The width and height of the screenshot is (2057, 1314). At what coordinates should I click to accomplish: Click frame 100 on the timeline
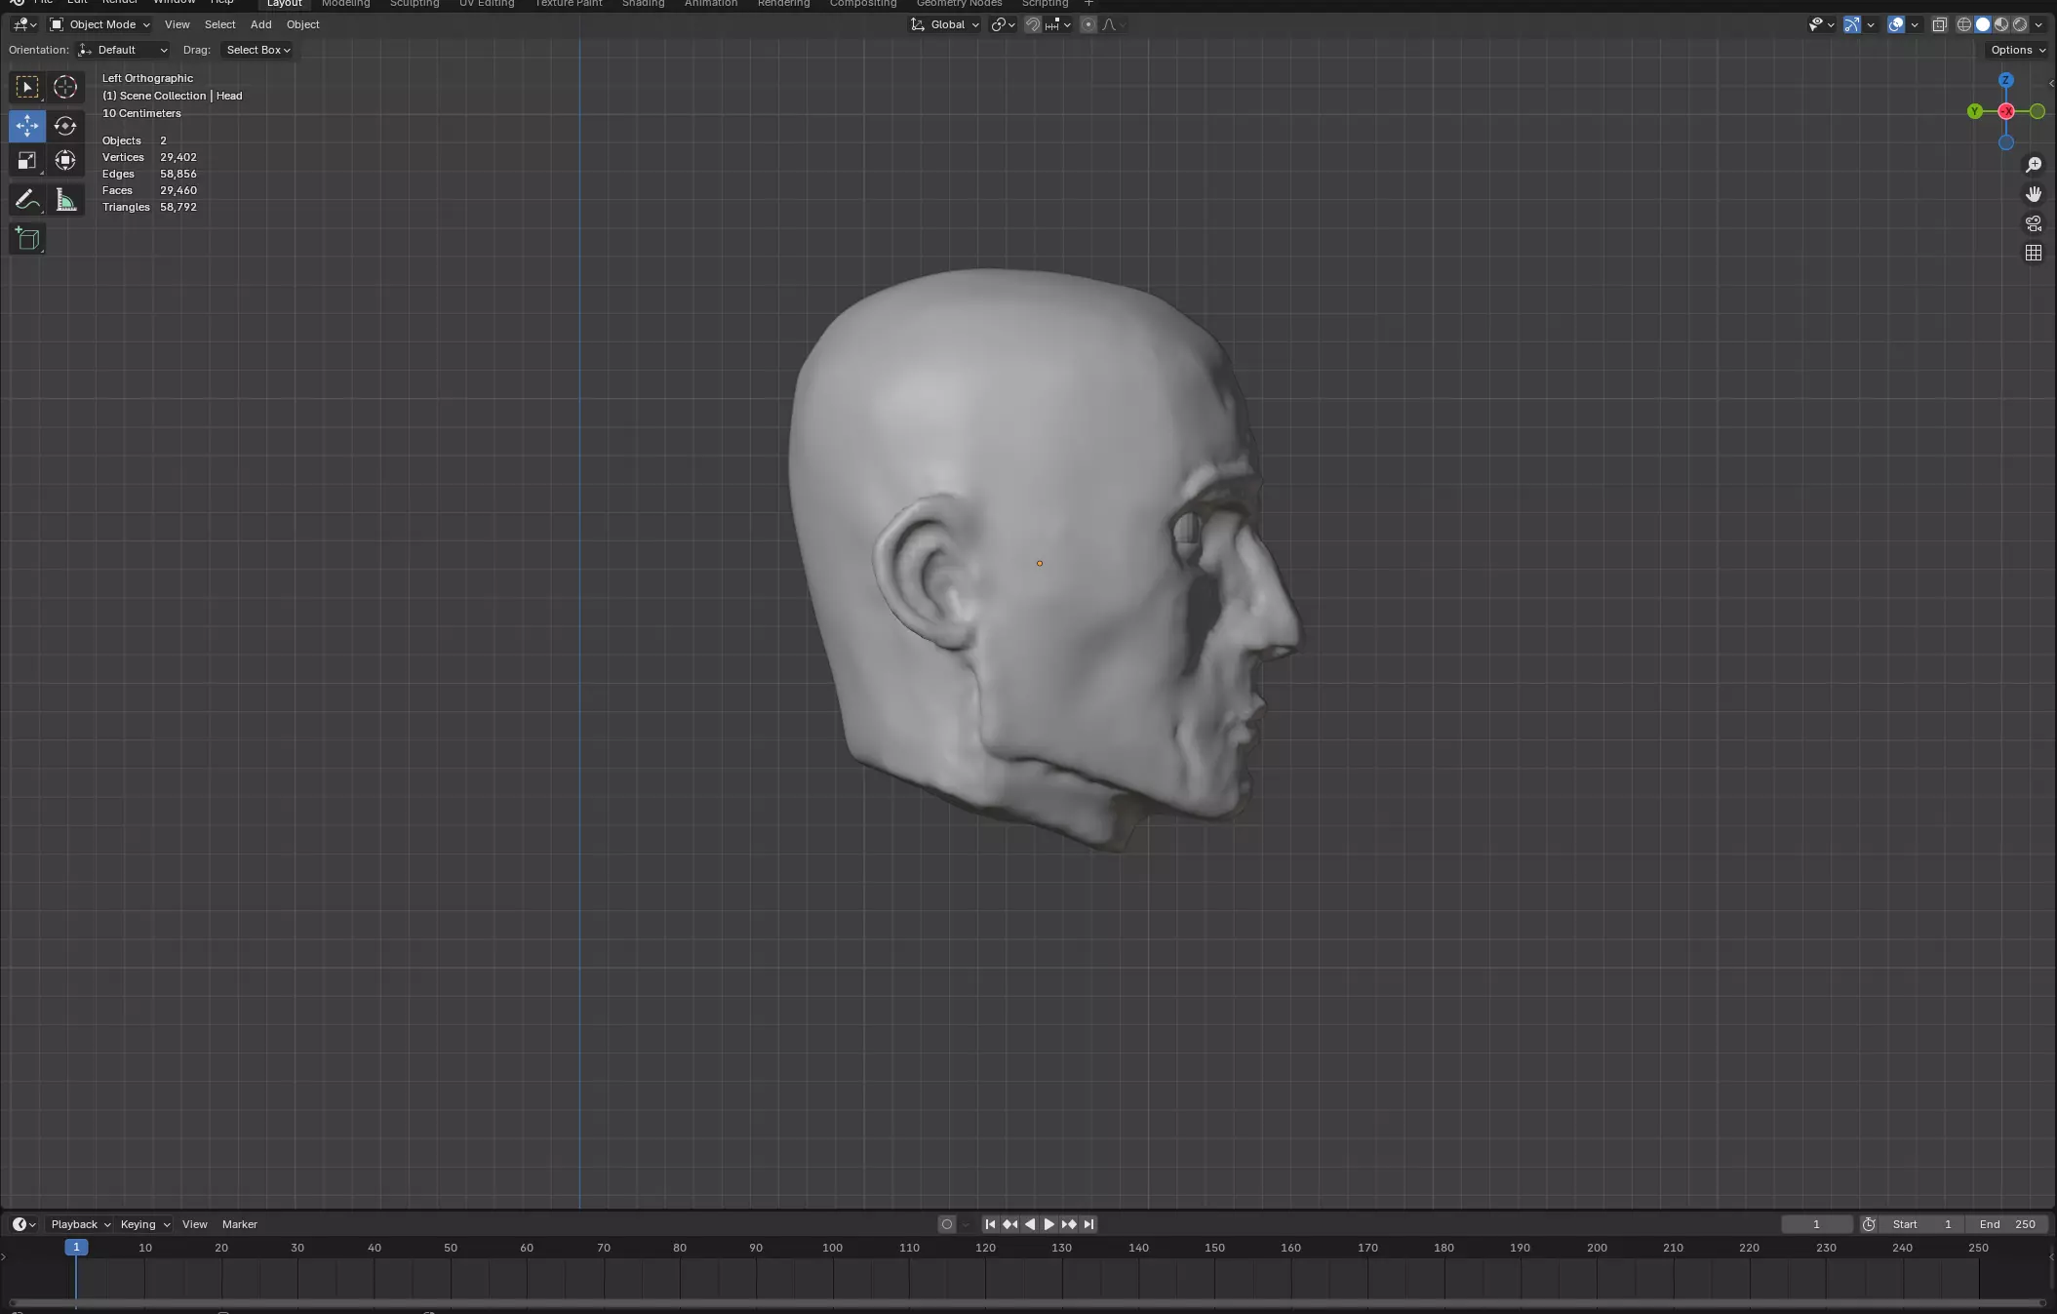pyautogui.click(x=832, y=1249)
